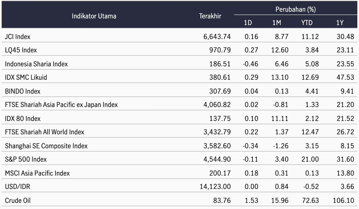Click the Terakhir column header
This screenshot has width=359, height=209.
(x=210, y=16)
